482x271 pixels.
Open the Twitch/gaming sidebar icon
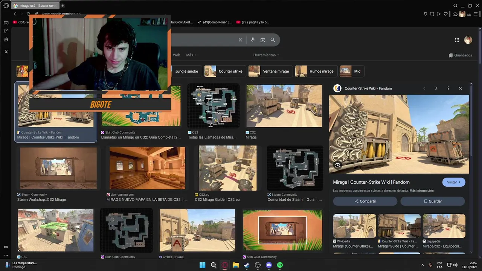click(x=6, y=23)
